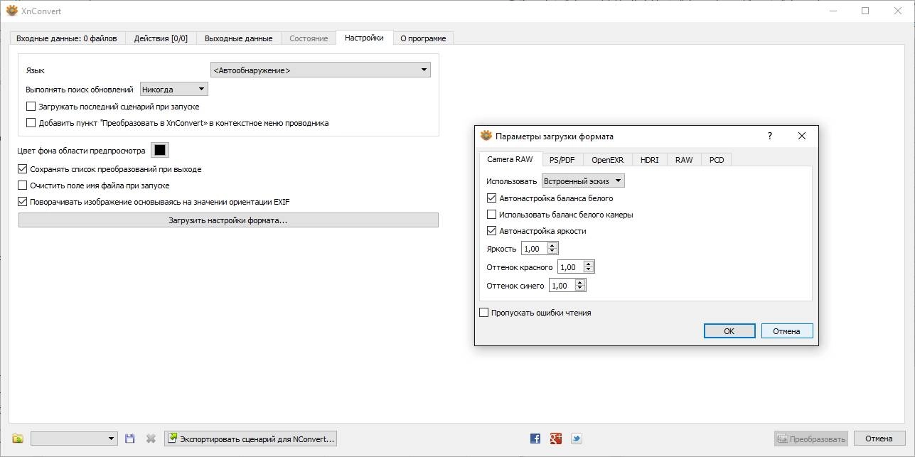
Task: Click Отмена in the format dialog
Action: click(787, 331)
